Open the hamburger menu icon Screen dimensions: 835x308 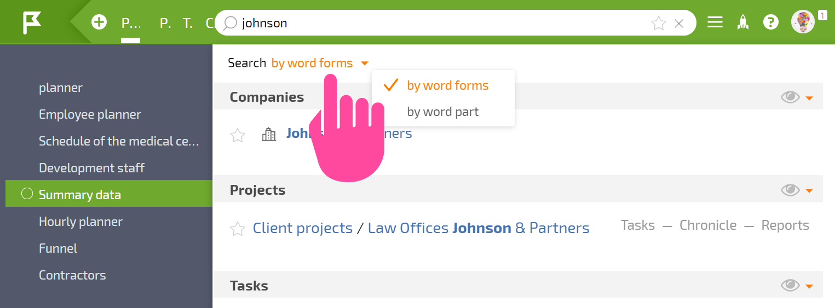pos(715,22)
